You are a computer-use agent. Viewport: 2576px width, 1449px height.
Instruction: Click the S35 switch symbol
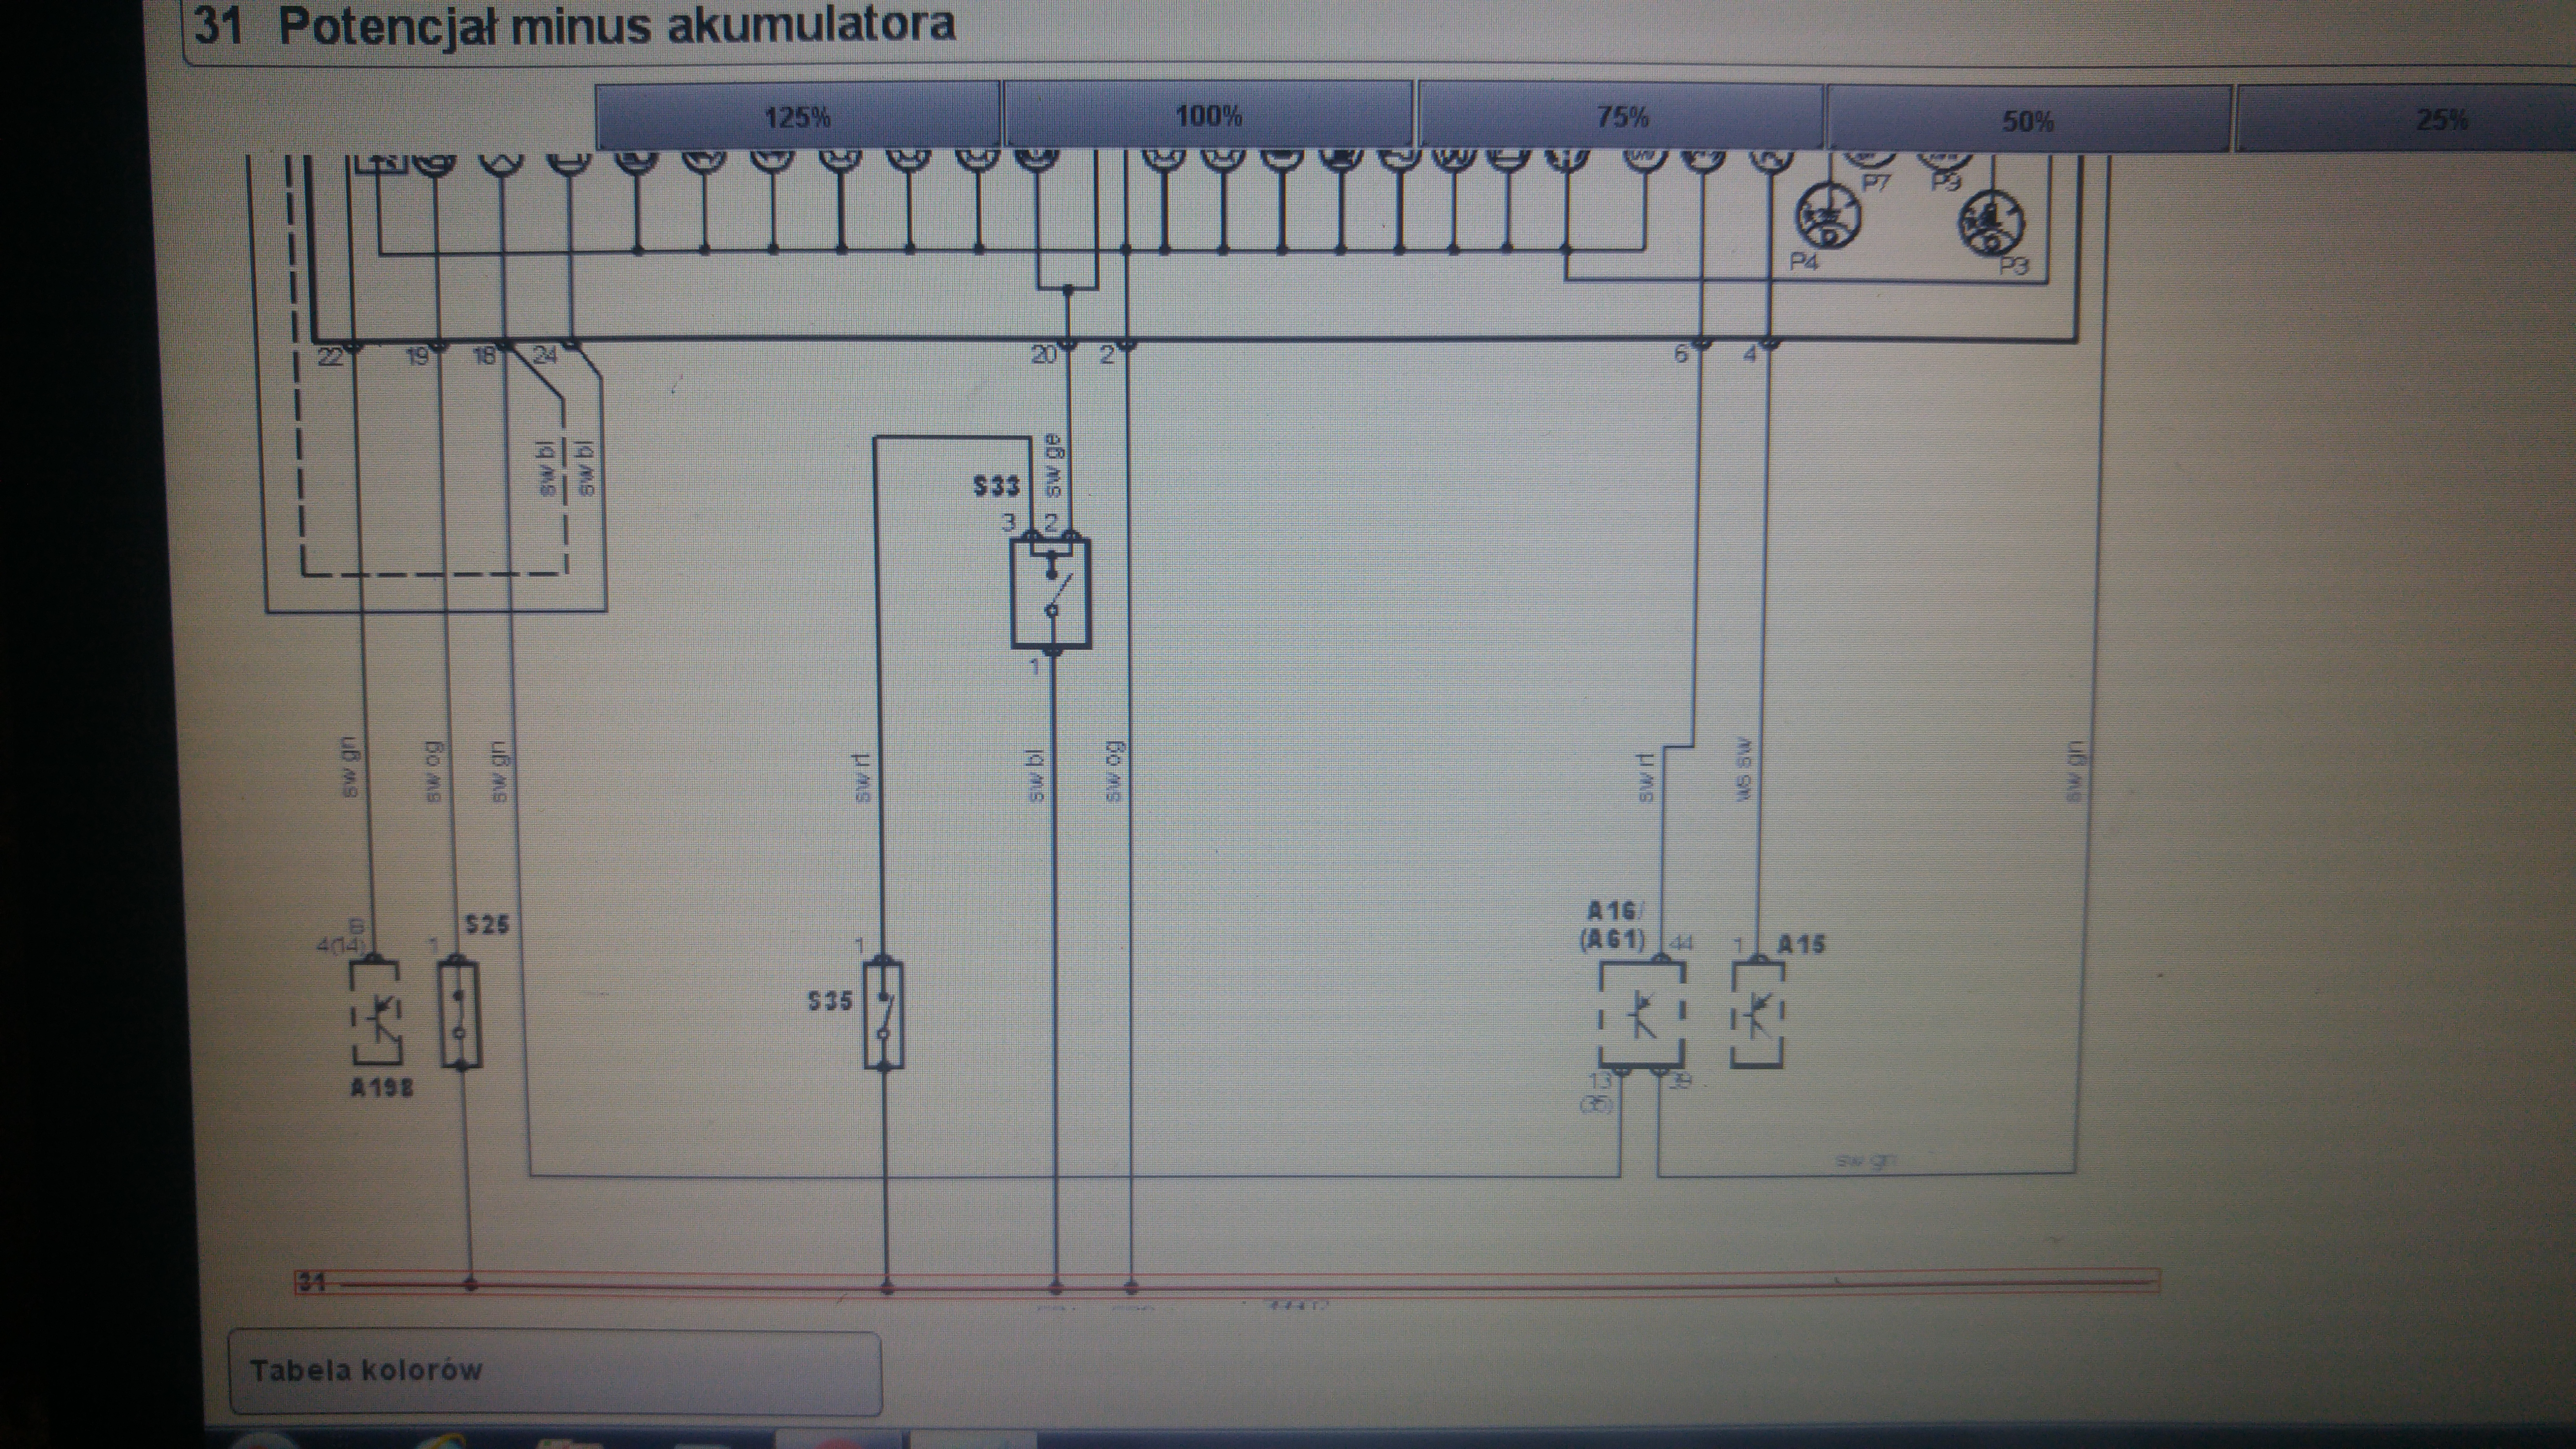tap(883, 1015)
